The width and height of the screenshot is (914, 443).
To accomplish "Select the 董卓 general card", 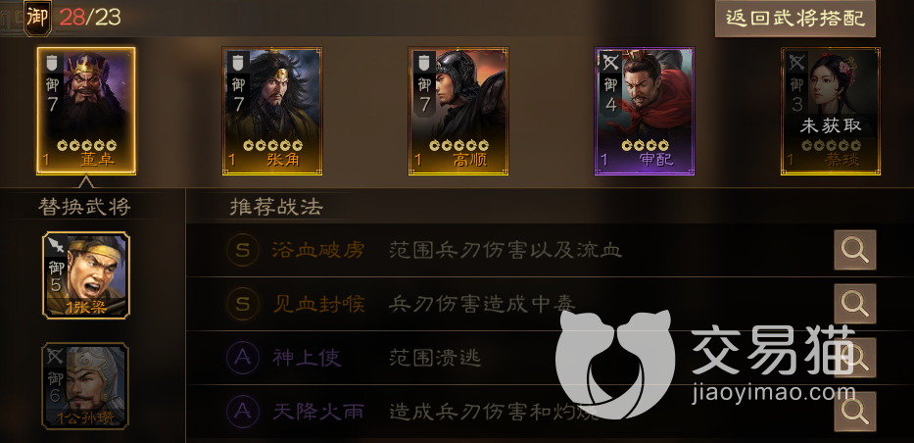I will (86, 111).
